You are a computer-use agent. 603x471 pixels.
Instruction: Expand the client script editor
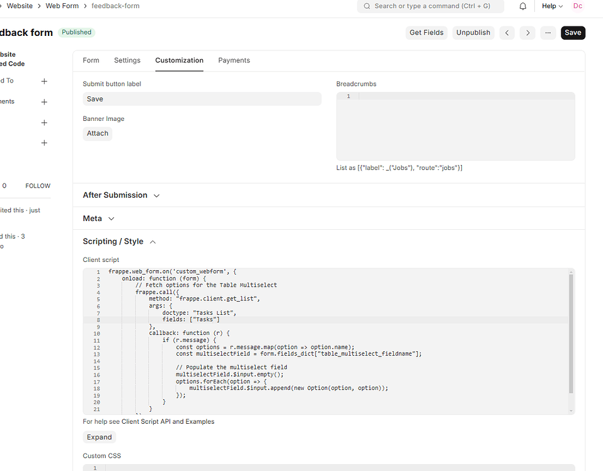click(x=99, y=437)
